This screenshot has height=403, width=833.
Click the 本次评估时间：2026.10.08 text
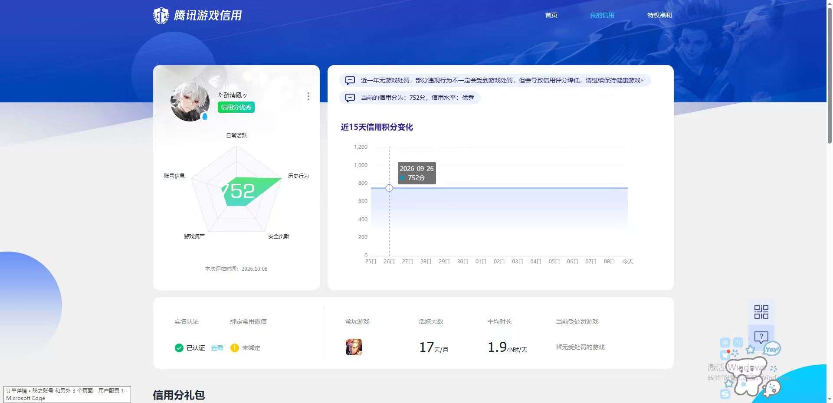point(236,269)
